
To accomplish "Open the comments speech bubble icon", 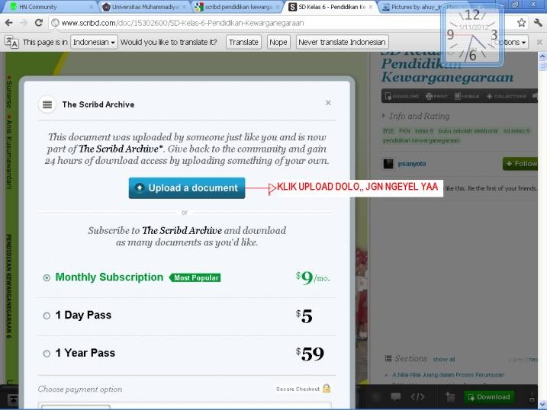I will click(x=396, y=396).
